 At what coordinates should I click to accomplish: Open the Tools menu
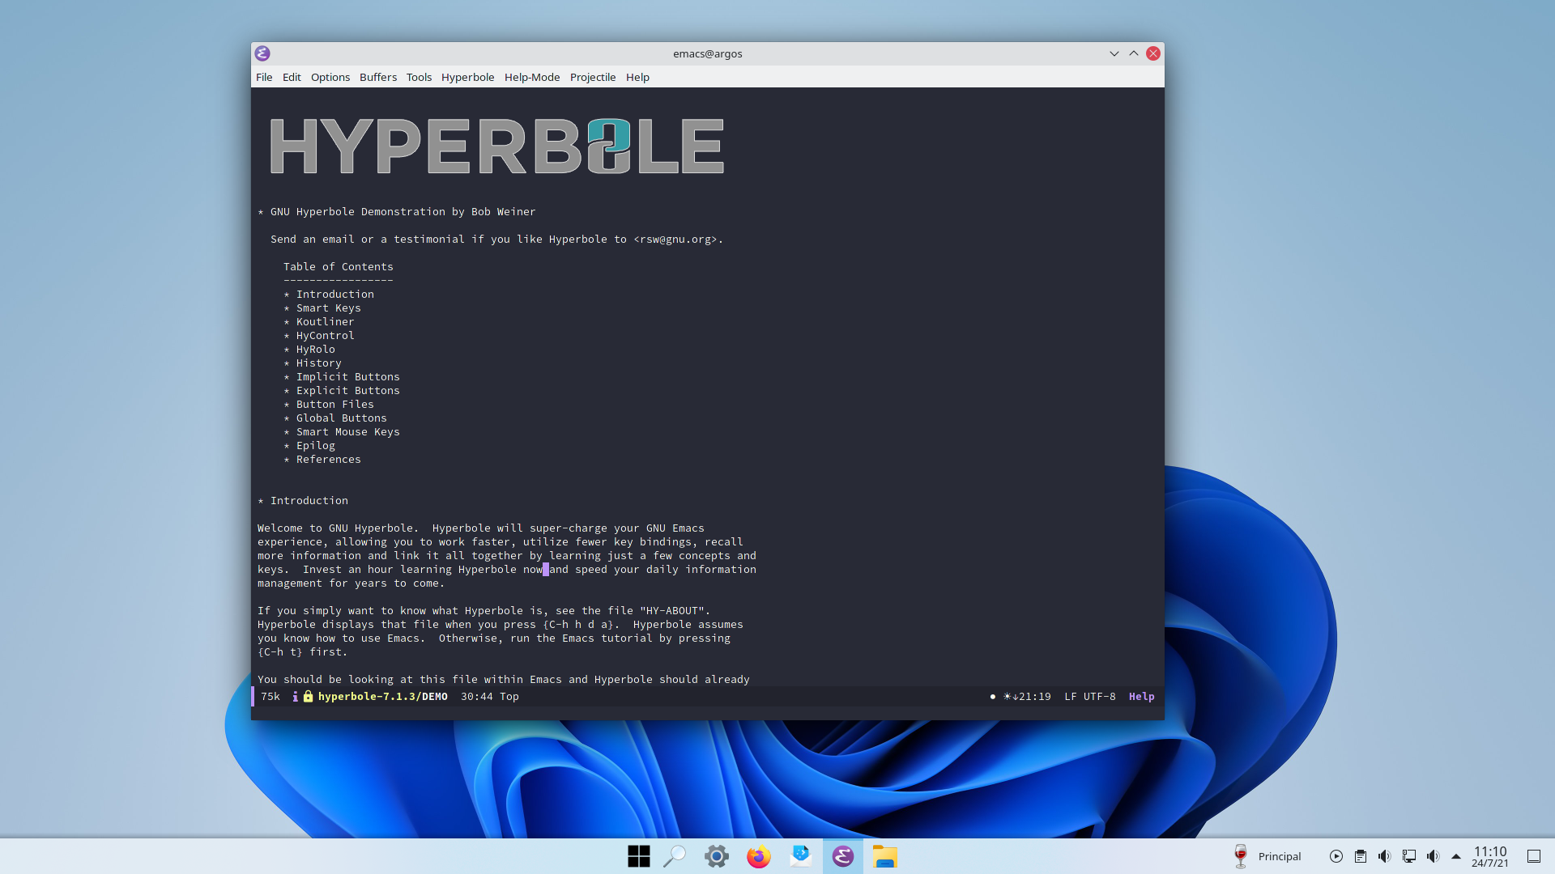(x=419, y=77)
